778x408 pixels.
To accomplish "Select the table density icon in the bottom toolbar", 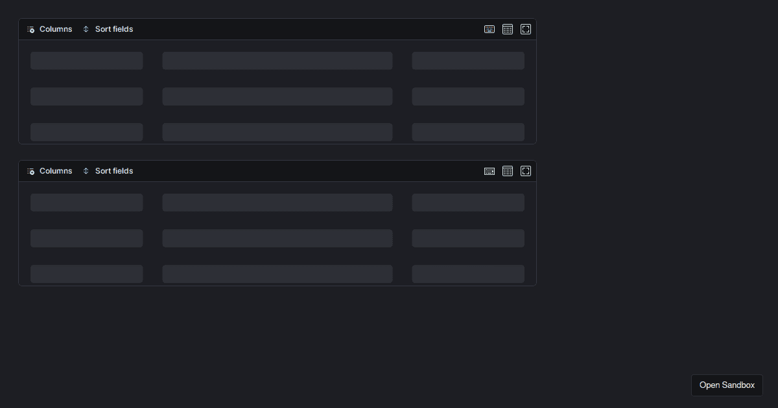I will 508,170.
